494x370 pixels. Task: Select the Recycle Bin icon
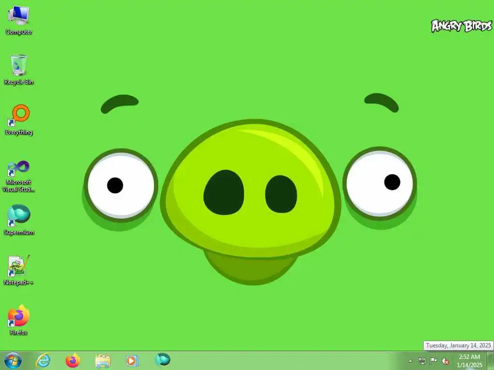[x=19, y=70]
